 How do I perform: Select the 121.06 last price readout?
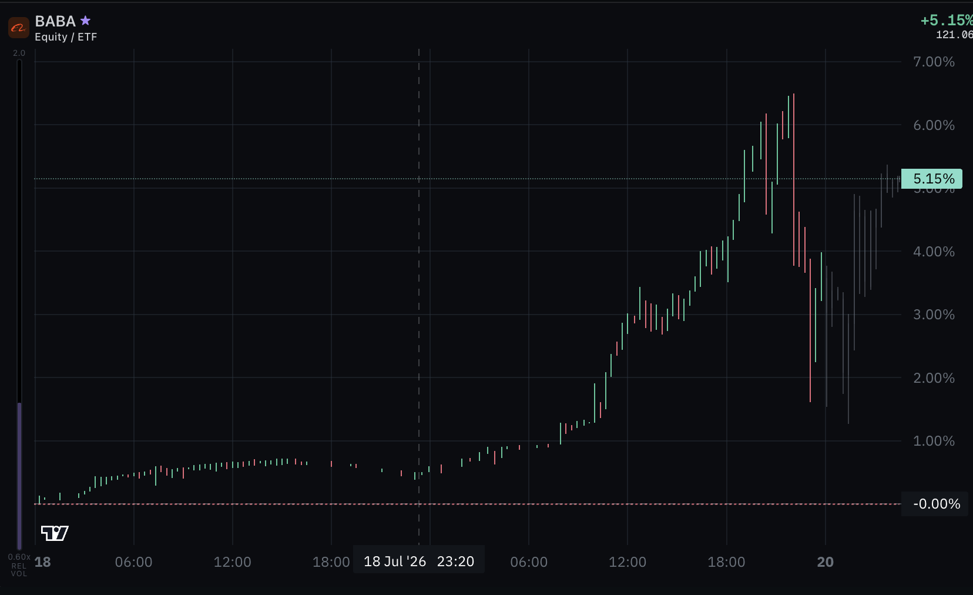(954, 35)
